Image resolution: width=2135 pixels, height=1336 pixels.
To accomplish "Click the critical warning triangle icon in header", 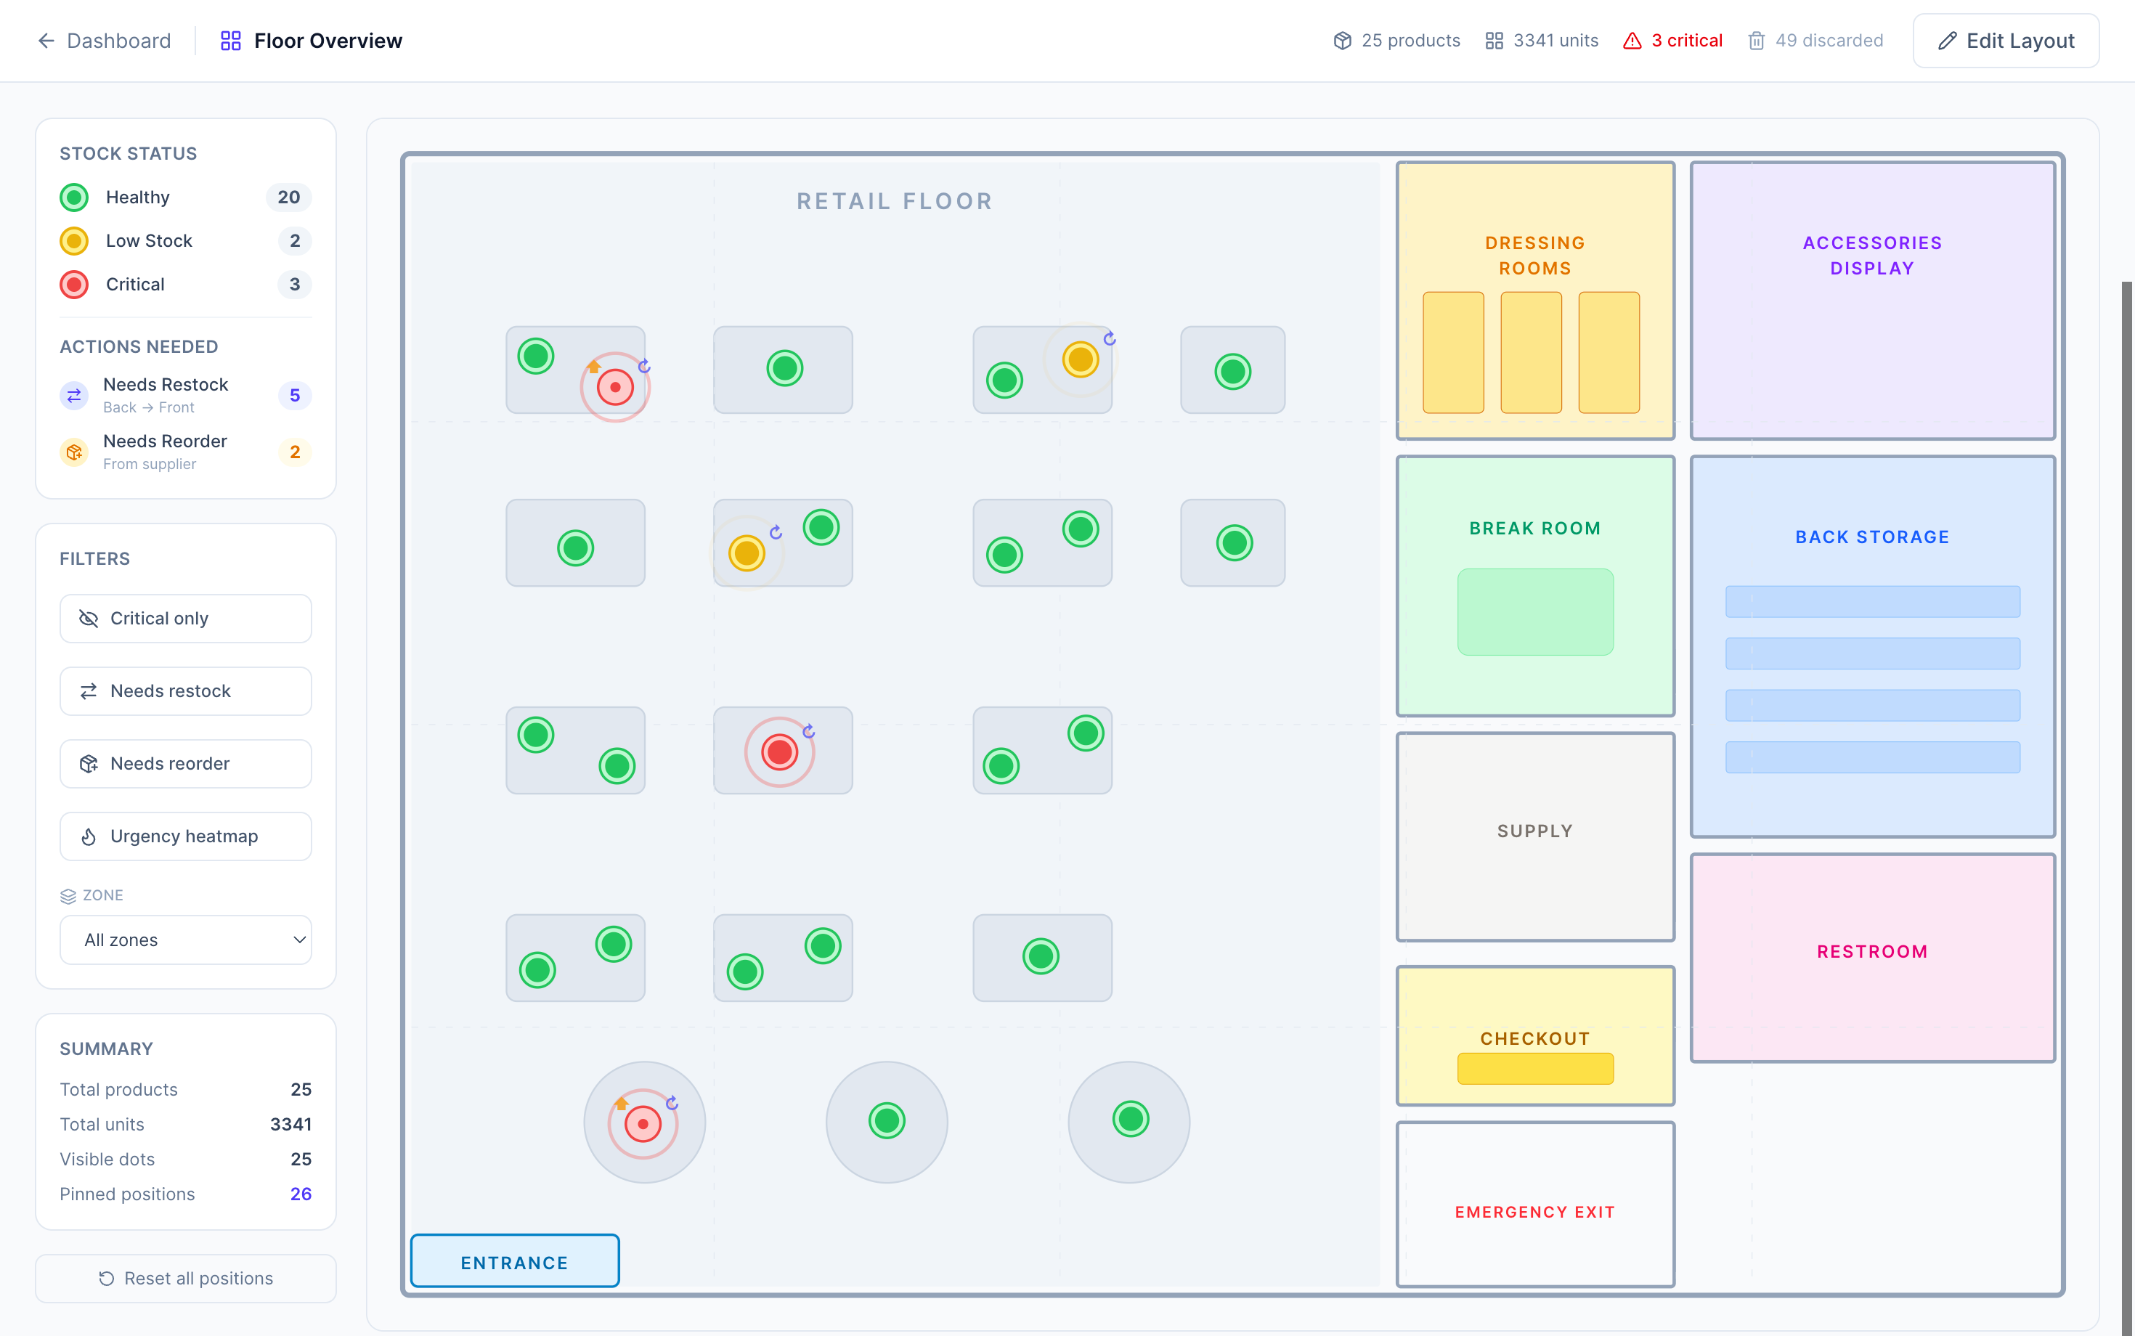I will tap(1631, 41).
